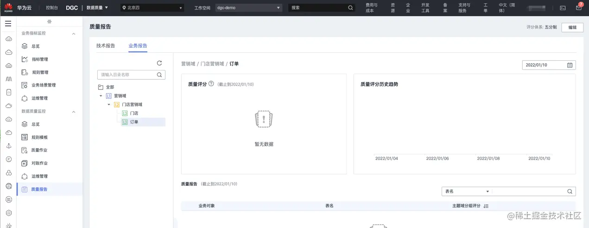Click the 业务对象 column header
The image size is (589, 228).
pos(207,206)
